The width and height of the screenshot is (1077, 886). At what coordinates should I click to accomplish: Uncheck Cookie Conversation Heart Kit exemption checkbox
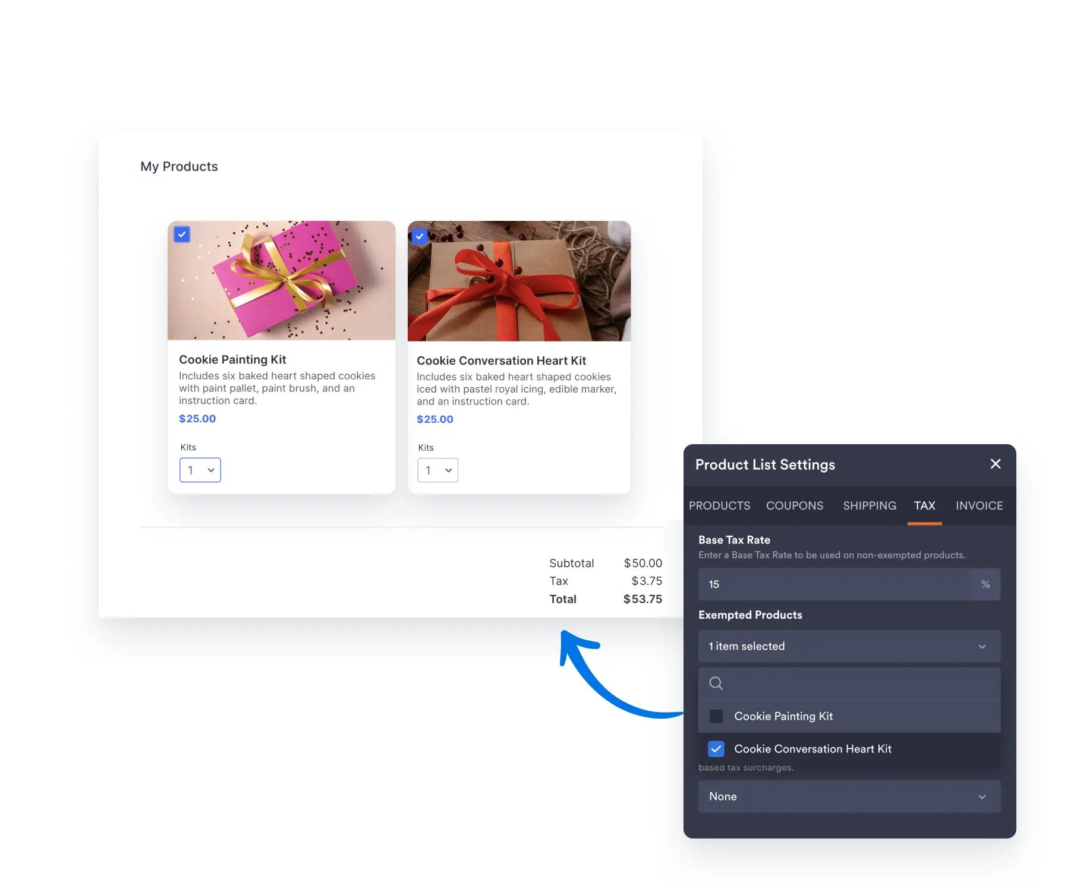point(716,749)
